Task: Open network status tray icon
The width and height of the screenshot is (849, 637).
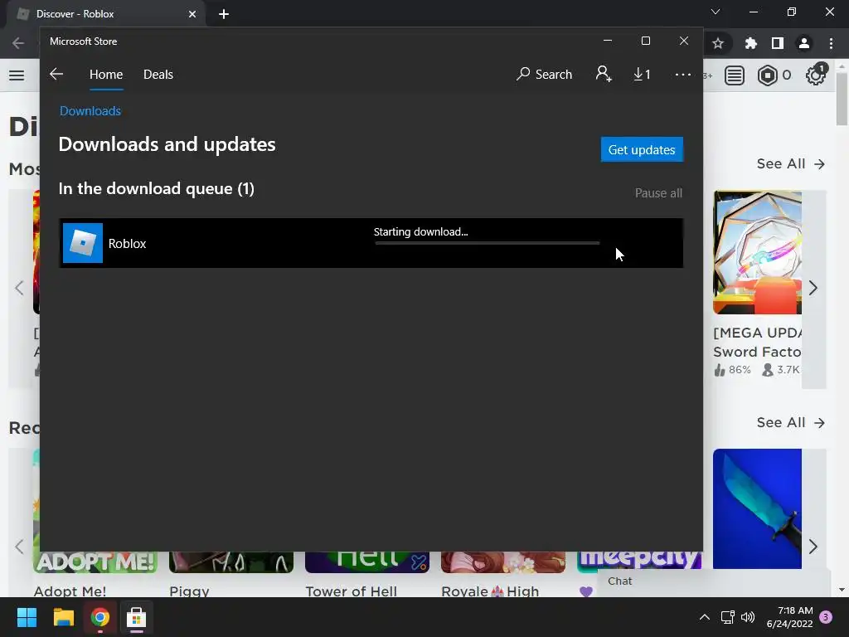Action: [x=727, y=617]
